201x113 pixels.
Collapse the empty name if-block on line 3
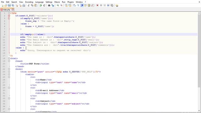(x=9, y=19)
